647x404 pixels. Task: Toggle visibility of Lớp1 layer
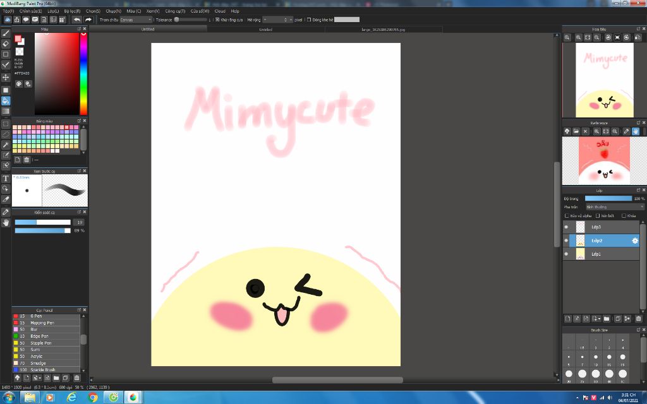click(566, 254)
